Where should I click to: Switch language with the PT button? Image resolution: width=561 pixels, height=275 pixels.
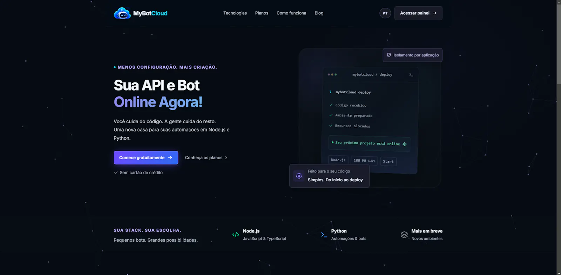pos(385,13)
